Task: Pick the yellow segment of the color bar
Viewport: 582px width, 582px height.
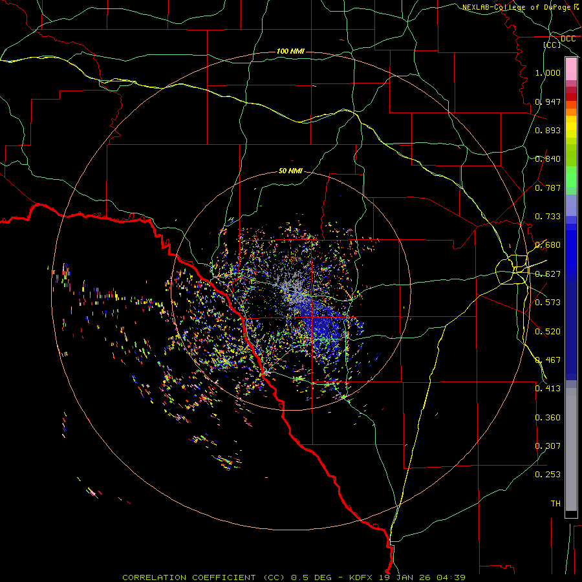Action: click(571, 127)
